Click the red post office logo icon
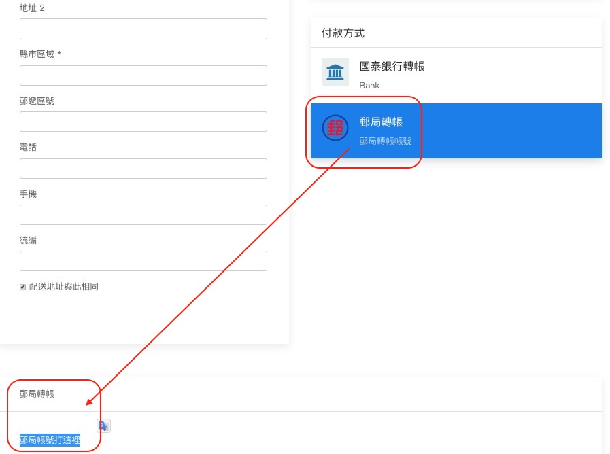Screen dimensions: 610x454 pyautogui.click(x=335, y=128)
